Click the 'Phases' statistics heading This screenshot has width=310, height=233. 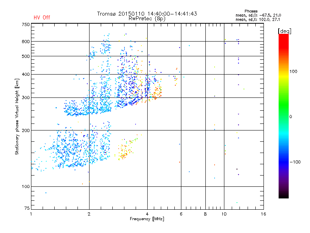[251, 11]
